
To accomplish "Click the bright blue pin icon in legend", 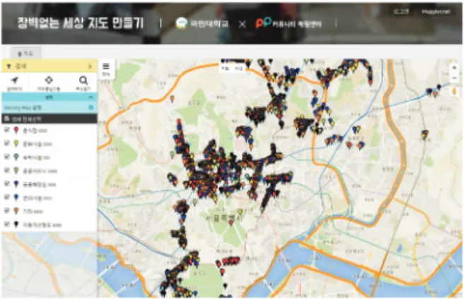I will [x=16, y=197].
